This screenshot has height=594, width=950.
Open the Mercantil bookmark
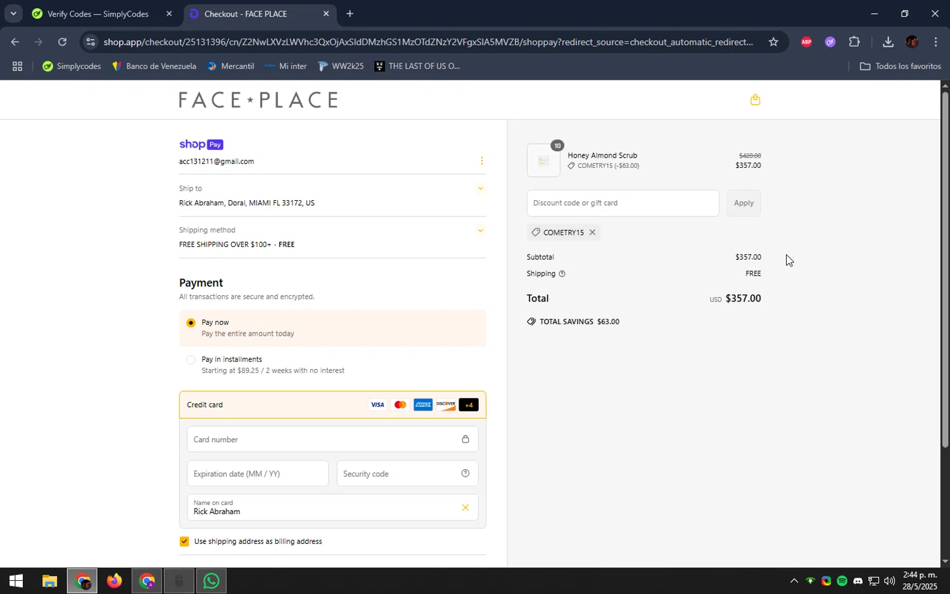coord(231,66)
